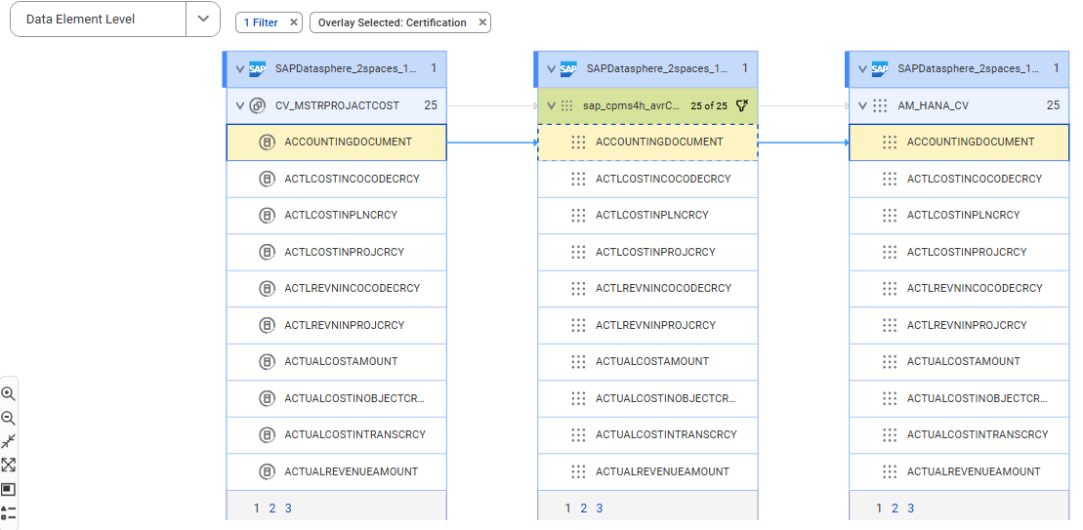Select ACTUALCOSTINOBJECTCR... in AM_HANA_CV

[959, 398]
